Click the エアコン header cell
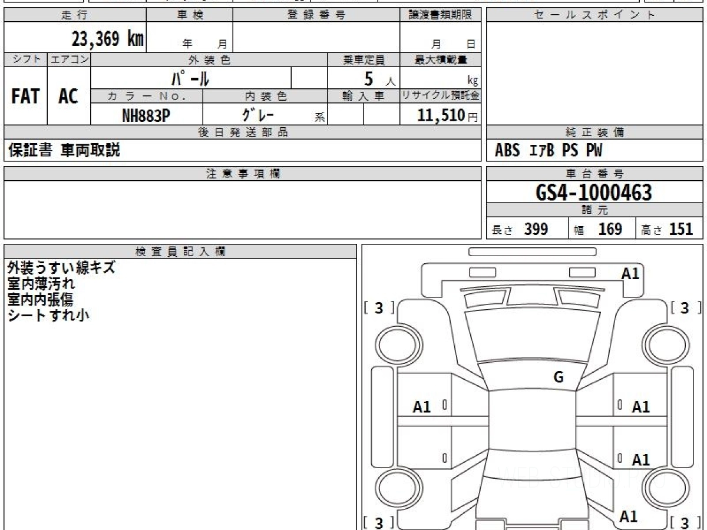 click(69, 59)
